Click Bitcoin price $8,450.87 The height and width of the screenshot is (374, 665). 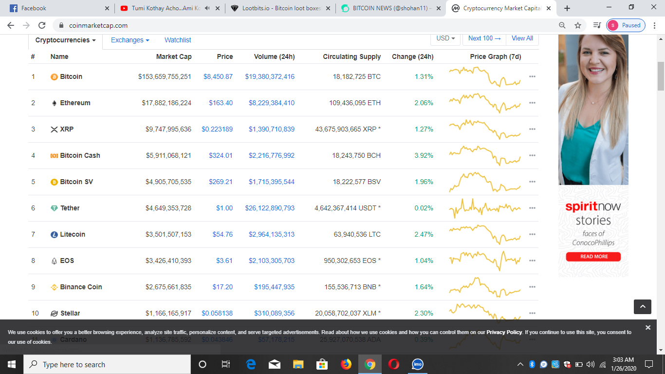point(218,77)
